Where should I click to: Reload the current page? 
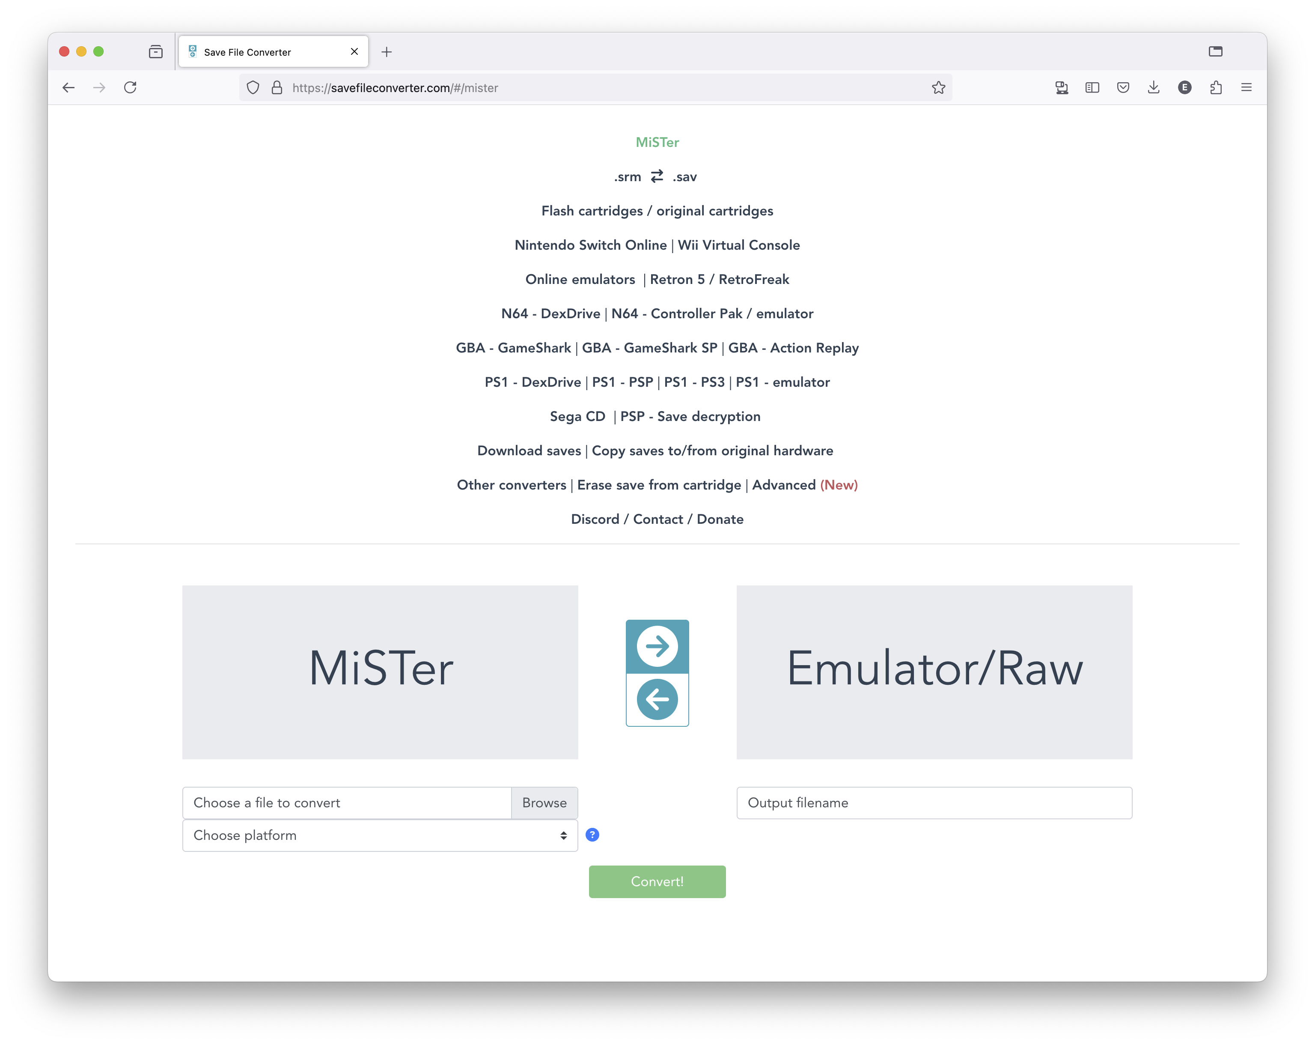pos(130,87)
